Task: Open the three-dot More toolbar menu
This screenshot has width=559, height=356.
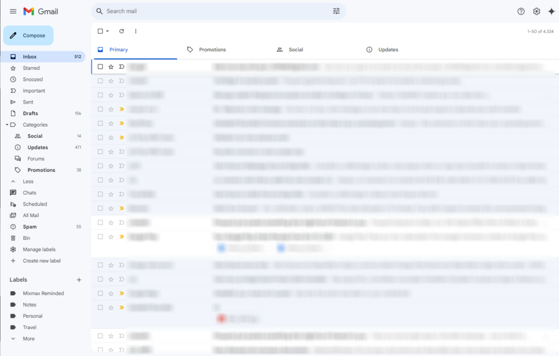Action: pyautogui.click(x=136, y=31)
